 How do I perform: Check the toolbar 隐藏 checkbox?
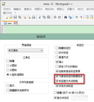point(8,61)
